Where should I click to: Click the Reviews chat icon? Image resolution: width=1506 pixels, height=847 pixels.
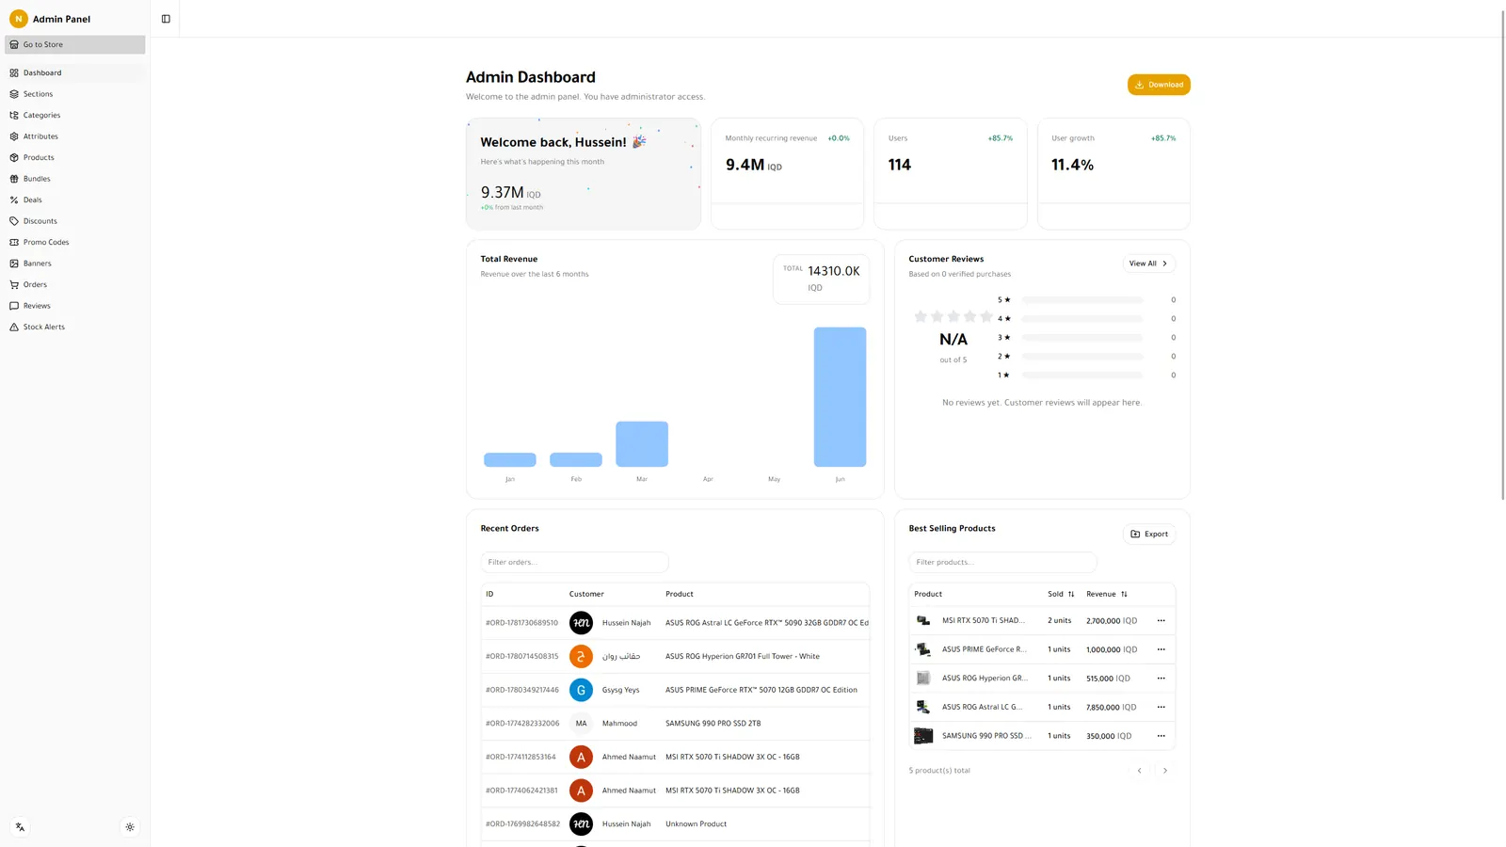tap(14, 306)
